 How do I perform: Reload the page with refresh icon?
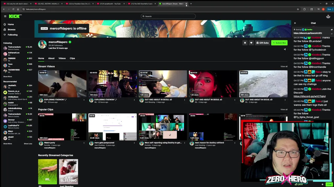13,9
